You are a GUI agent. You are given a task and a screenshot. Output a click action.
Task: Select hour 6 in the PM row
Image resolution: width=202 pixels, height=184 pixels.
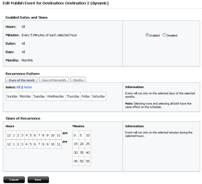click(x=35, y=144)
